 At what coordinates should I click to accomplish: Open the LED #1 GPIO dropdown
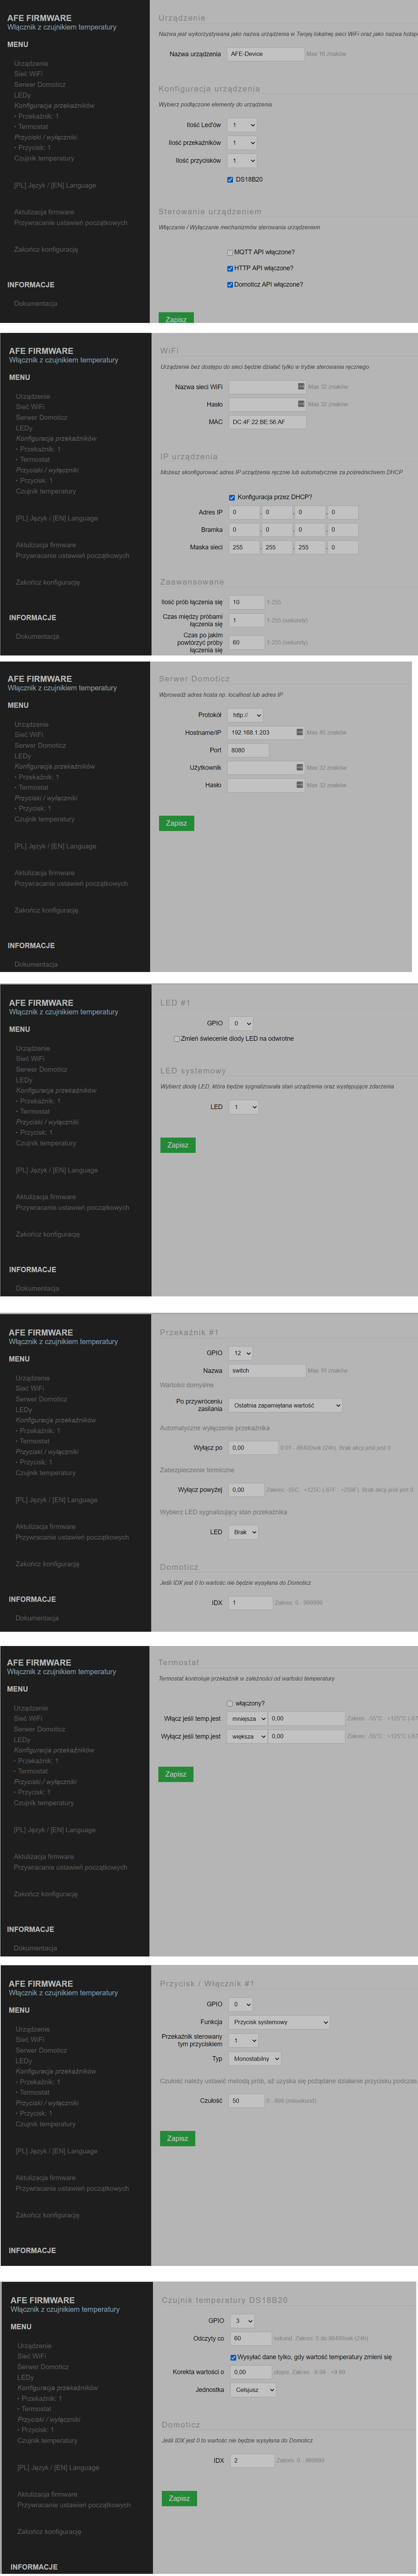241,1023
